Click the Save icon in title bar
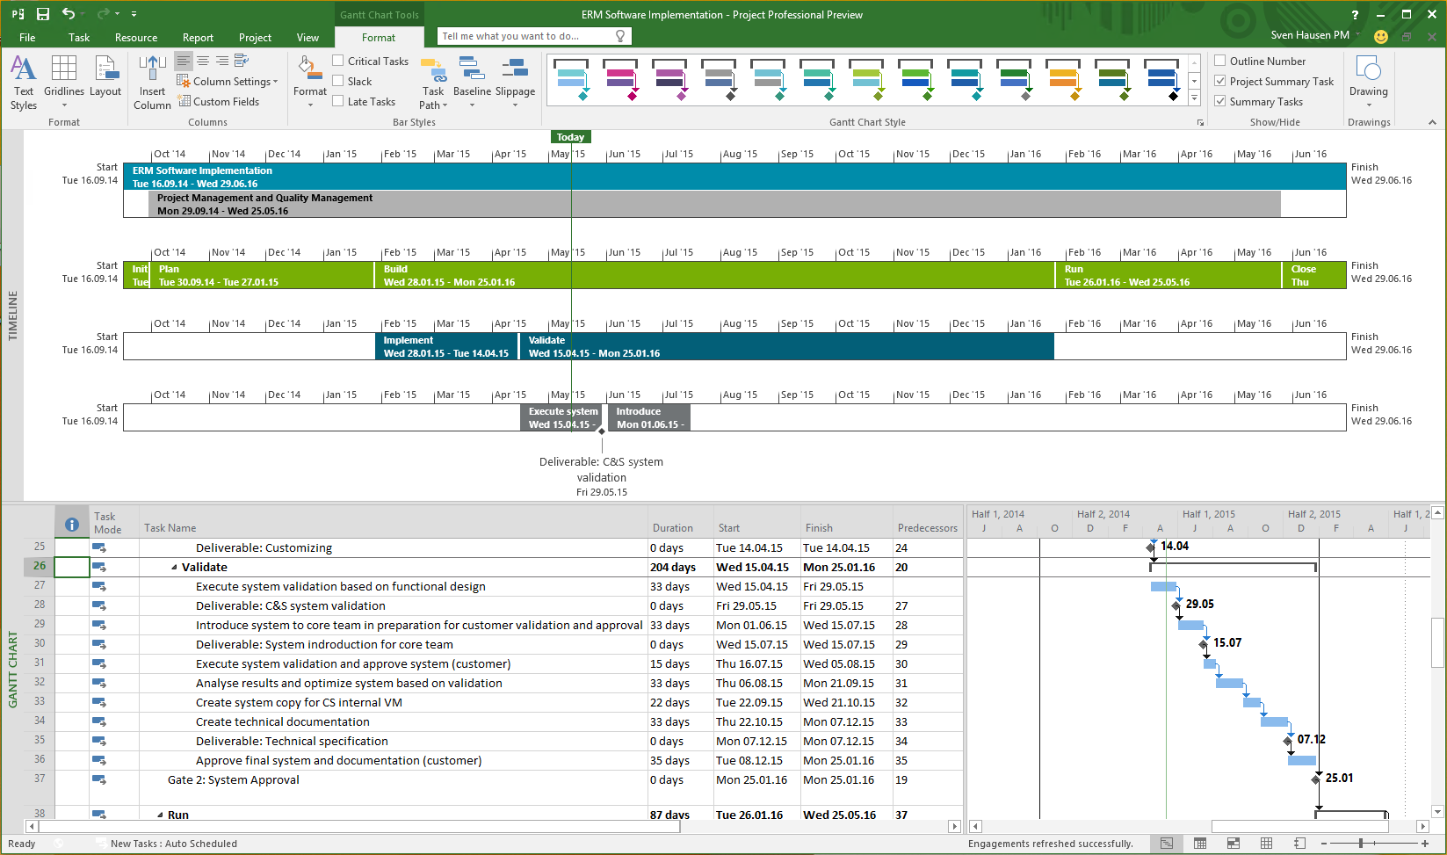The height and width of the screenshot is (855, 1447). (x=43, y=14)
